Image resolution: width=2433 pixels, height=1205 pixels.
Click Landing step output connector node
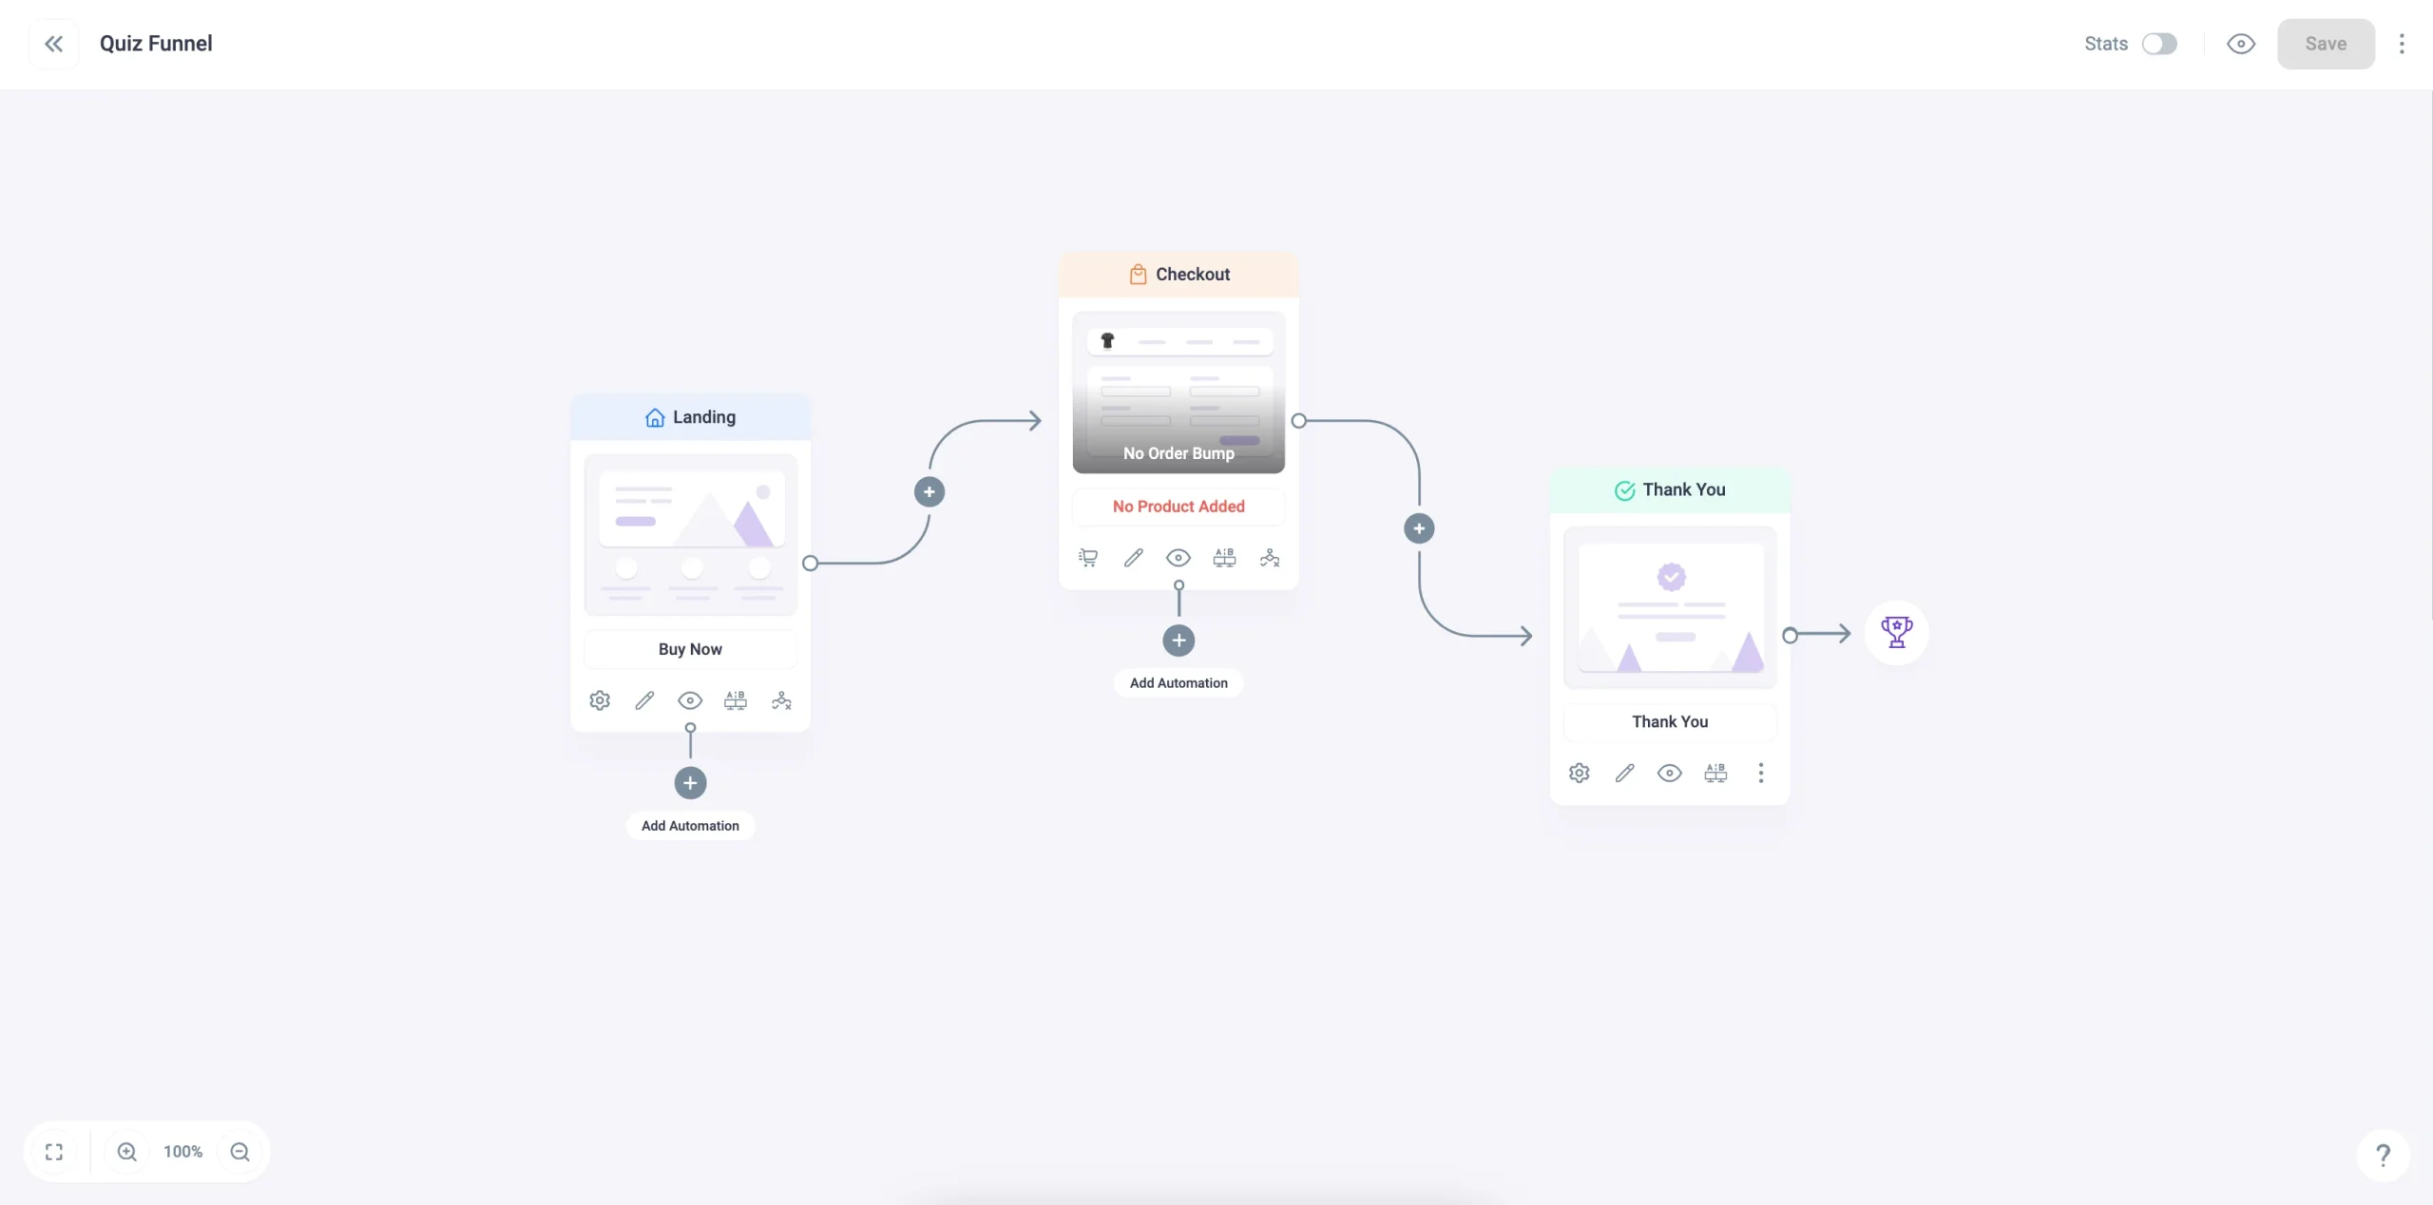[x=810, y=564]
